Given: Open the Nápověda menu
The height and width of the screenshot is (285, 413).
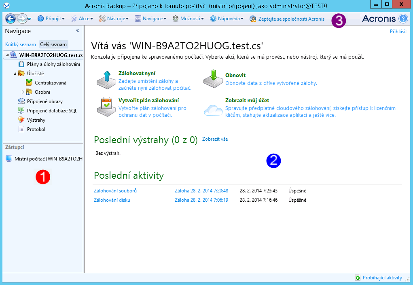Looking at the screenshot, I should point(227,19).
